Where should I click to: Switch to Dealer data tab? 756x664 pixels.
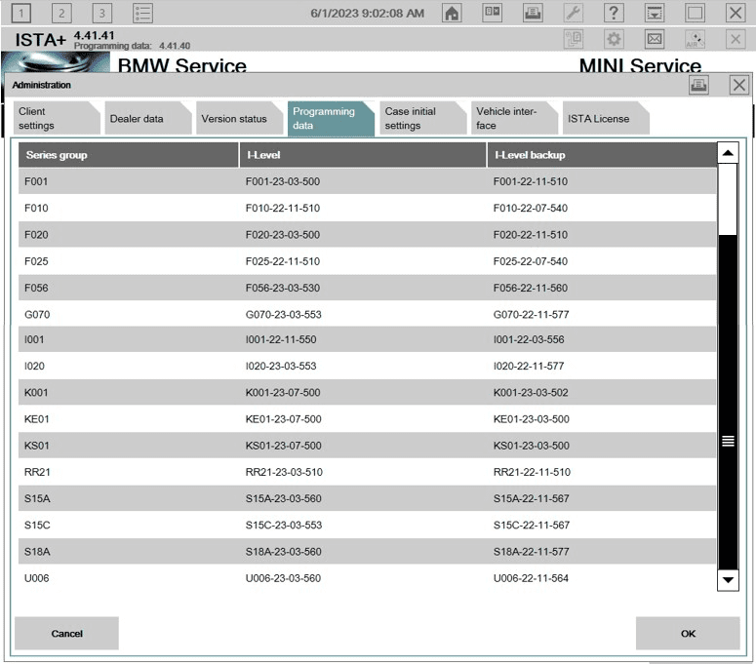(147, 118)
